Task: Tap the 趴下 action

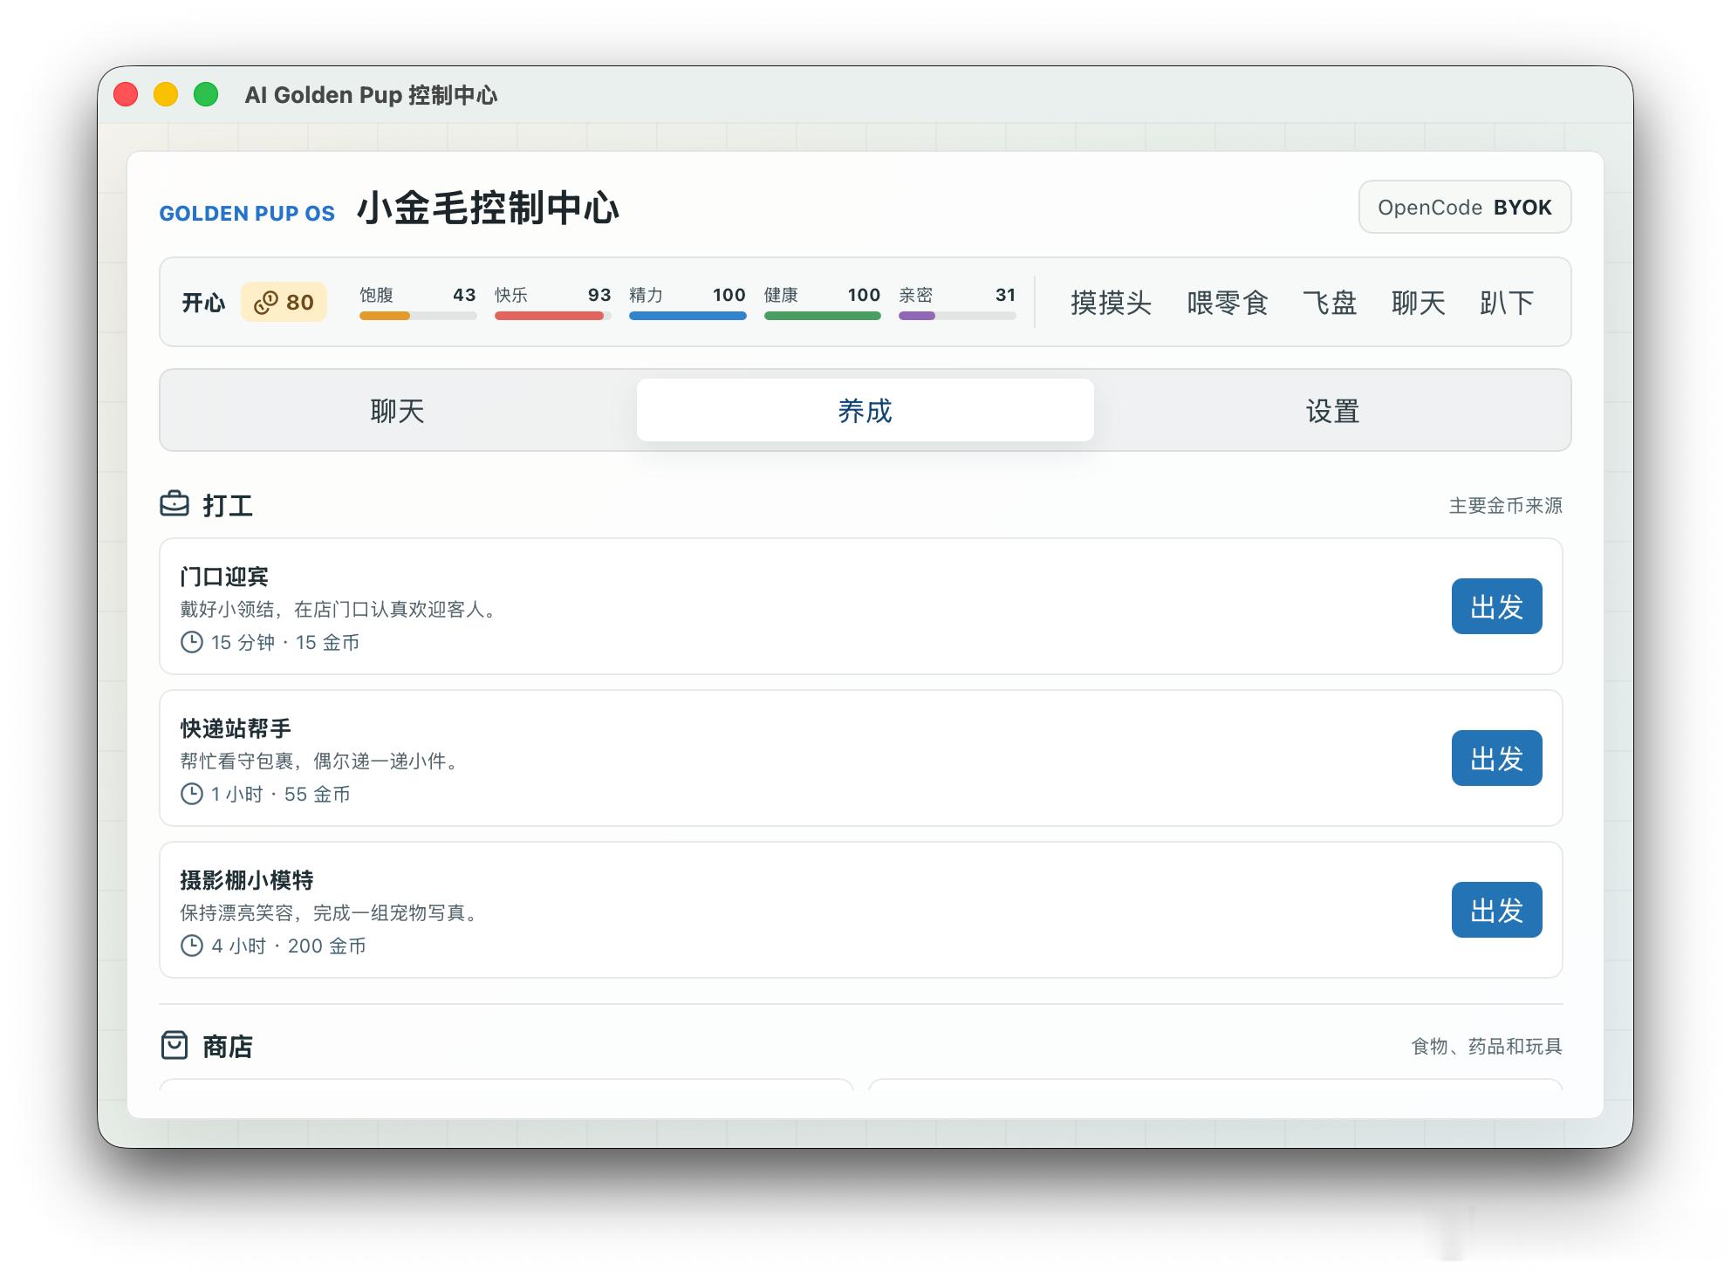Action: click(1507, 303)
